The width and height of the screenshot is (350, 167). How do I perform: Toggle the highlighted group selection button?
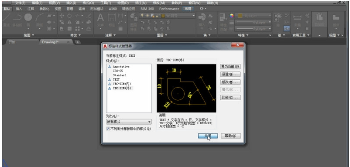287,28
